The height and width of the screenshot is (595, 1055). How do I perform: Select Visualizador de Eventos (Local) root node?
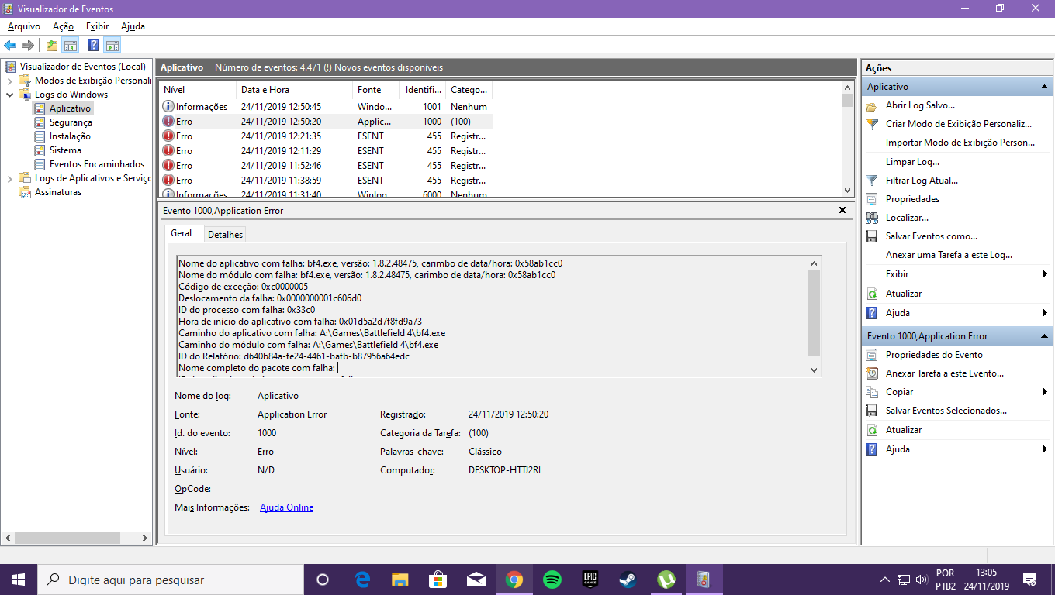coord(82,67)
